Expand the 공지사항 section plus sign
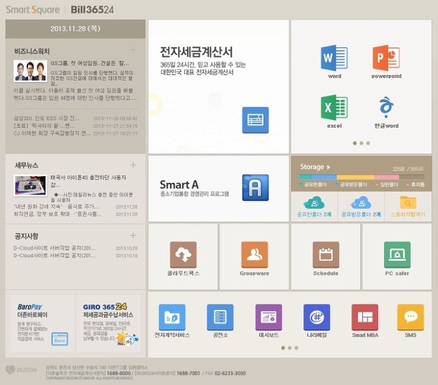This screenshot has width=438, height=385. (133, 235)
